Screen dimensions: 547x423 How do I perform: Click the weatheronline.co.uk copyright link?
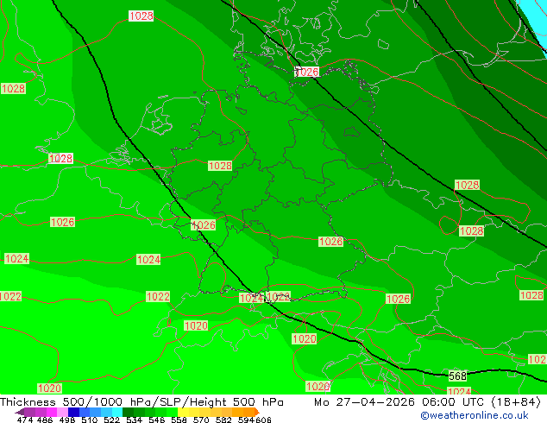pos(475,415)
